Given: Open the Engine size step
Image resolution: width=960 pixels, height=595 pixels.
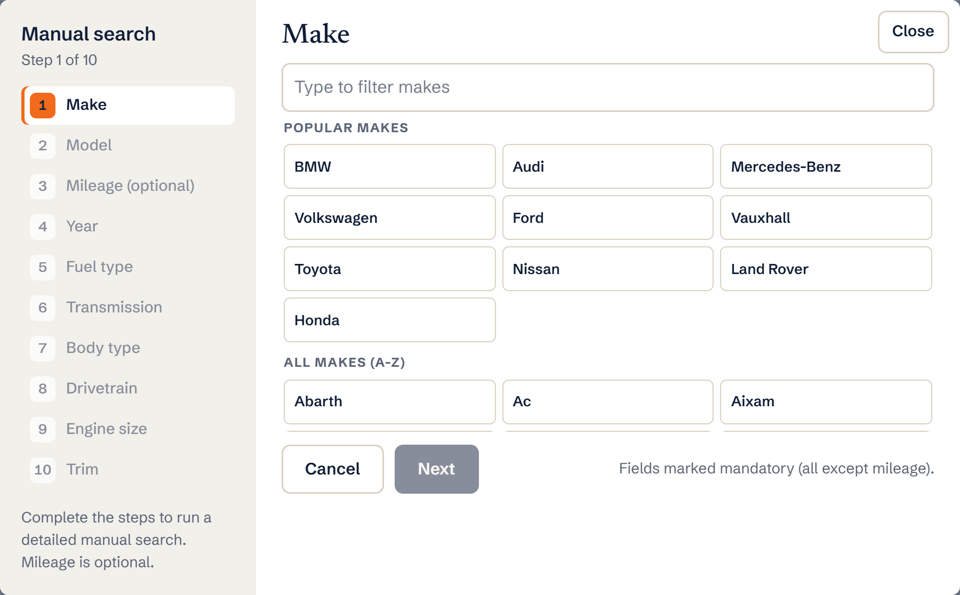Looking at the screenshot, I should click(x=128, y=429).
